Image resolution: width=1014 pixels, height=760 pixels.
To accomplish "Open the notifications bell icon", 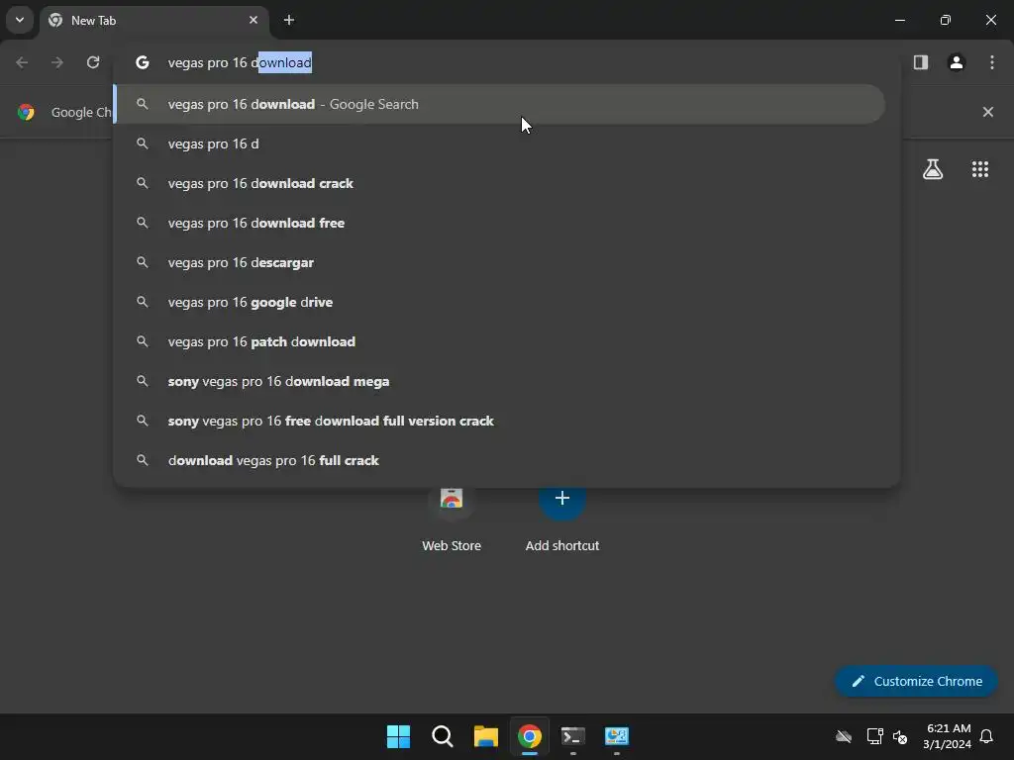I will click(x=987, y=736).
